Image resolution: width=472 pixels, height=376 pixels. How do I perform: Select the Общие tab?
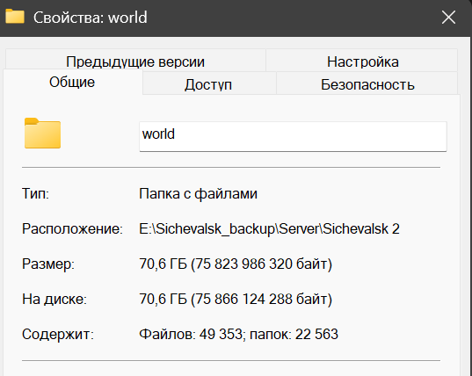[72, 82]
